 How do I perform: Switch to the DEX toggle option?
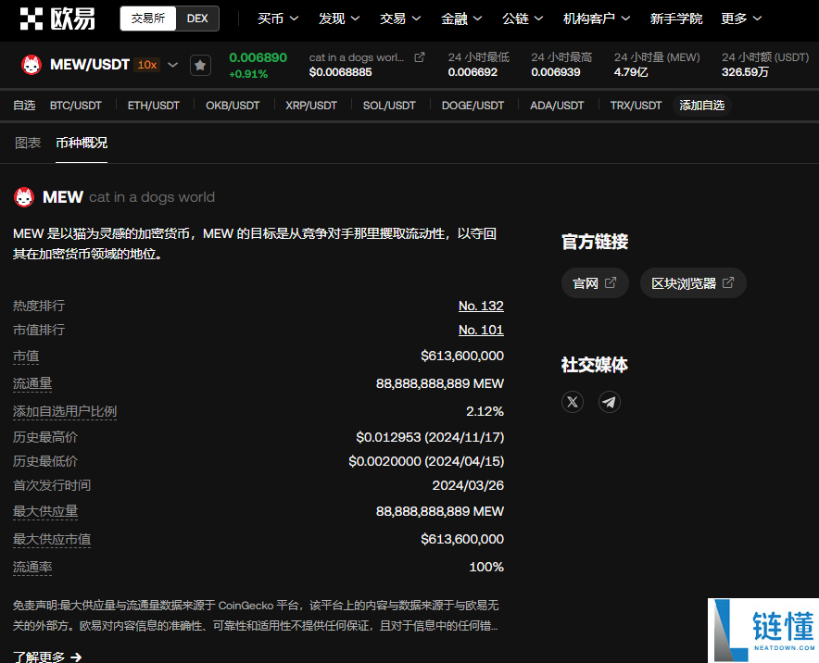point(197,19)
